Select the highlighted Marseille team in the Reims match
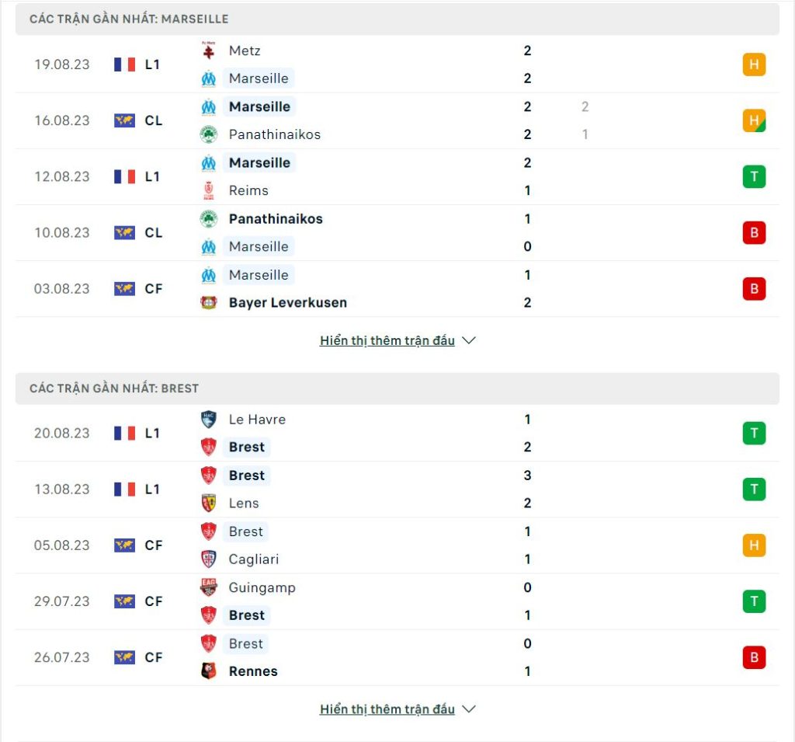Viewport: 795px width, 742px height. click(259, 163)
